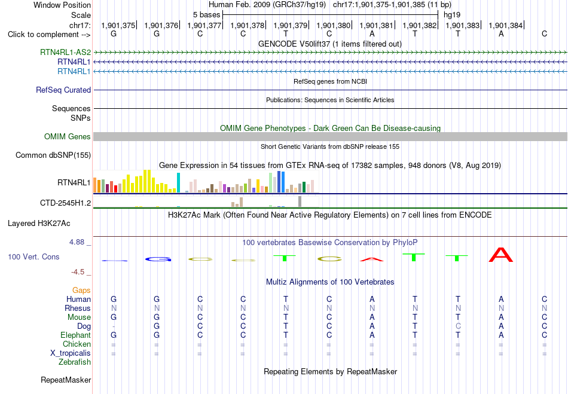This screenshot has width=568, height=394.
Task: Click the T base under 1,901,379 in complement row
Action: [286, 34]
